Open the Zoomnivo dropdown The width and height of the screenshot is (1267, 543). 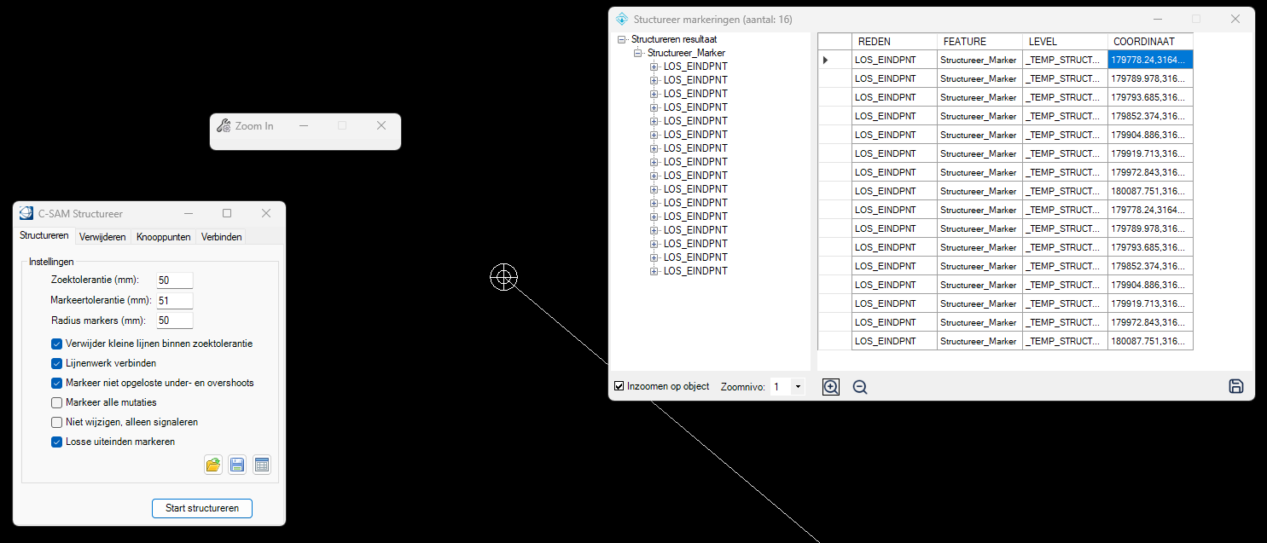tap(798, 387)
